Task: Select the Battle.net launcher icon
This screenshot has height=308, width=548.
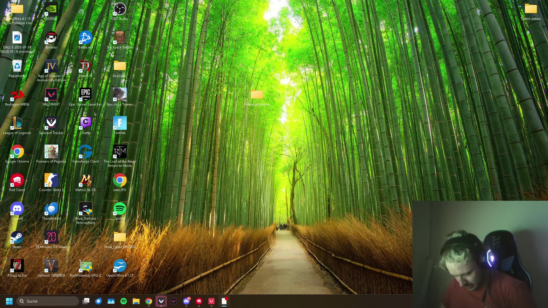Action: point(85,40)
